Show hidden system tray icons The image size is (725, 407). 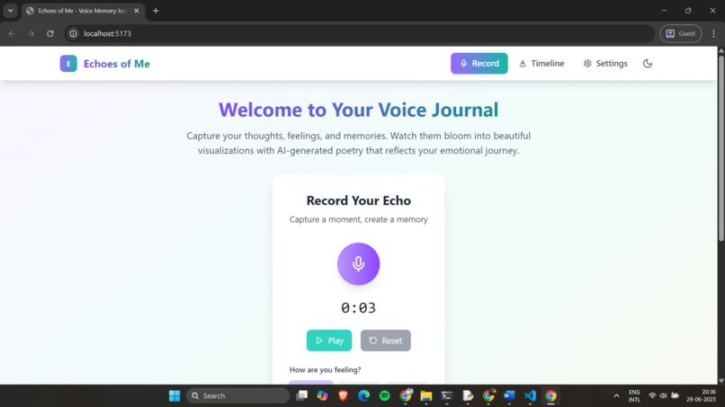pos(616,396)
